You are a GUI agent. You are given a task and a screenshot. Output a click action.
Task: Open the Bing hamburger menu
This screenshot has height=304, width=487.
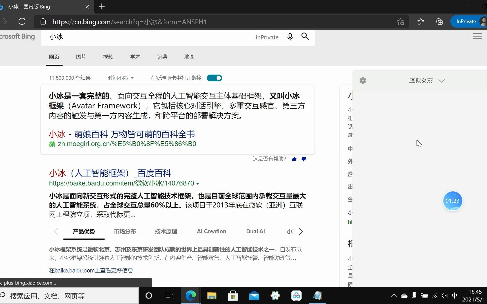(477, 36)
